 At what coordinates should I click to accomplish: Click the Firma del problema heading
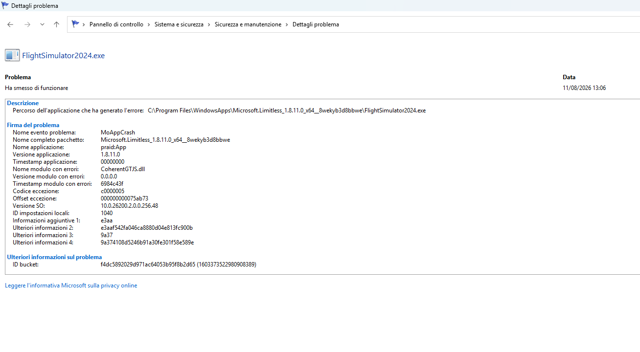(33, 125)
